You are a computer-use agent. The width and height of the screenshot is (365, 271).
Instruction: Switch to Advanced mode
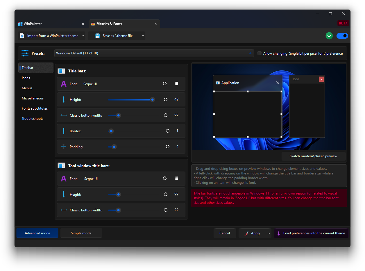37,233
